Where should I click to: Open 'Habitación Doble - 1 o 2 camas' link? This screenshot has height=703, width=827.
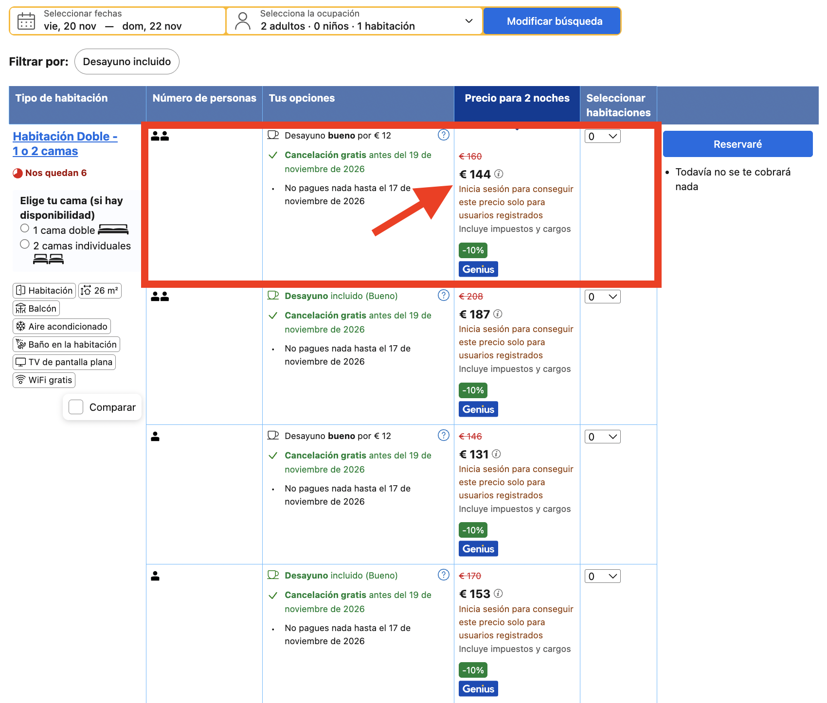[65, 143]
